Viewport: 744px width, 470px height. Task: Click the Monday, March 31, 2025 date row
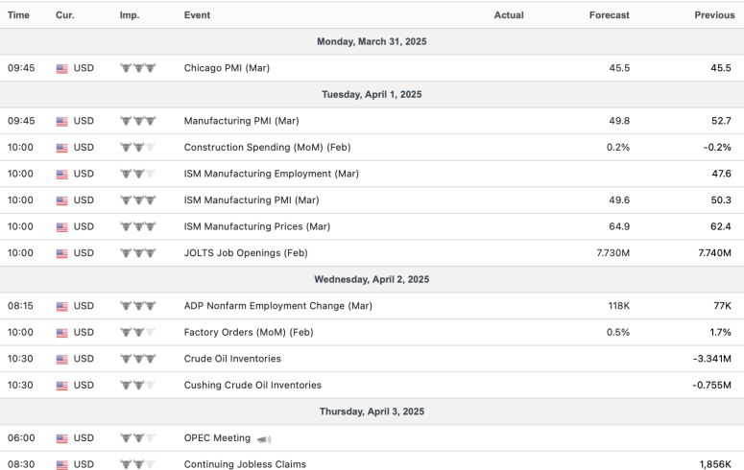click(x=372, y=42)
